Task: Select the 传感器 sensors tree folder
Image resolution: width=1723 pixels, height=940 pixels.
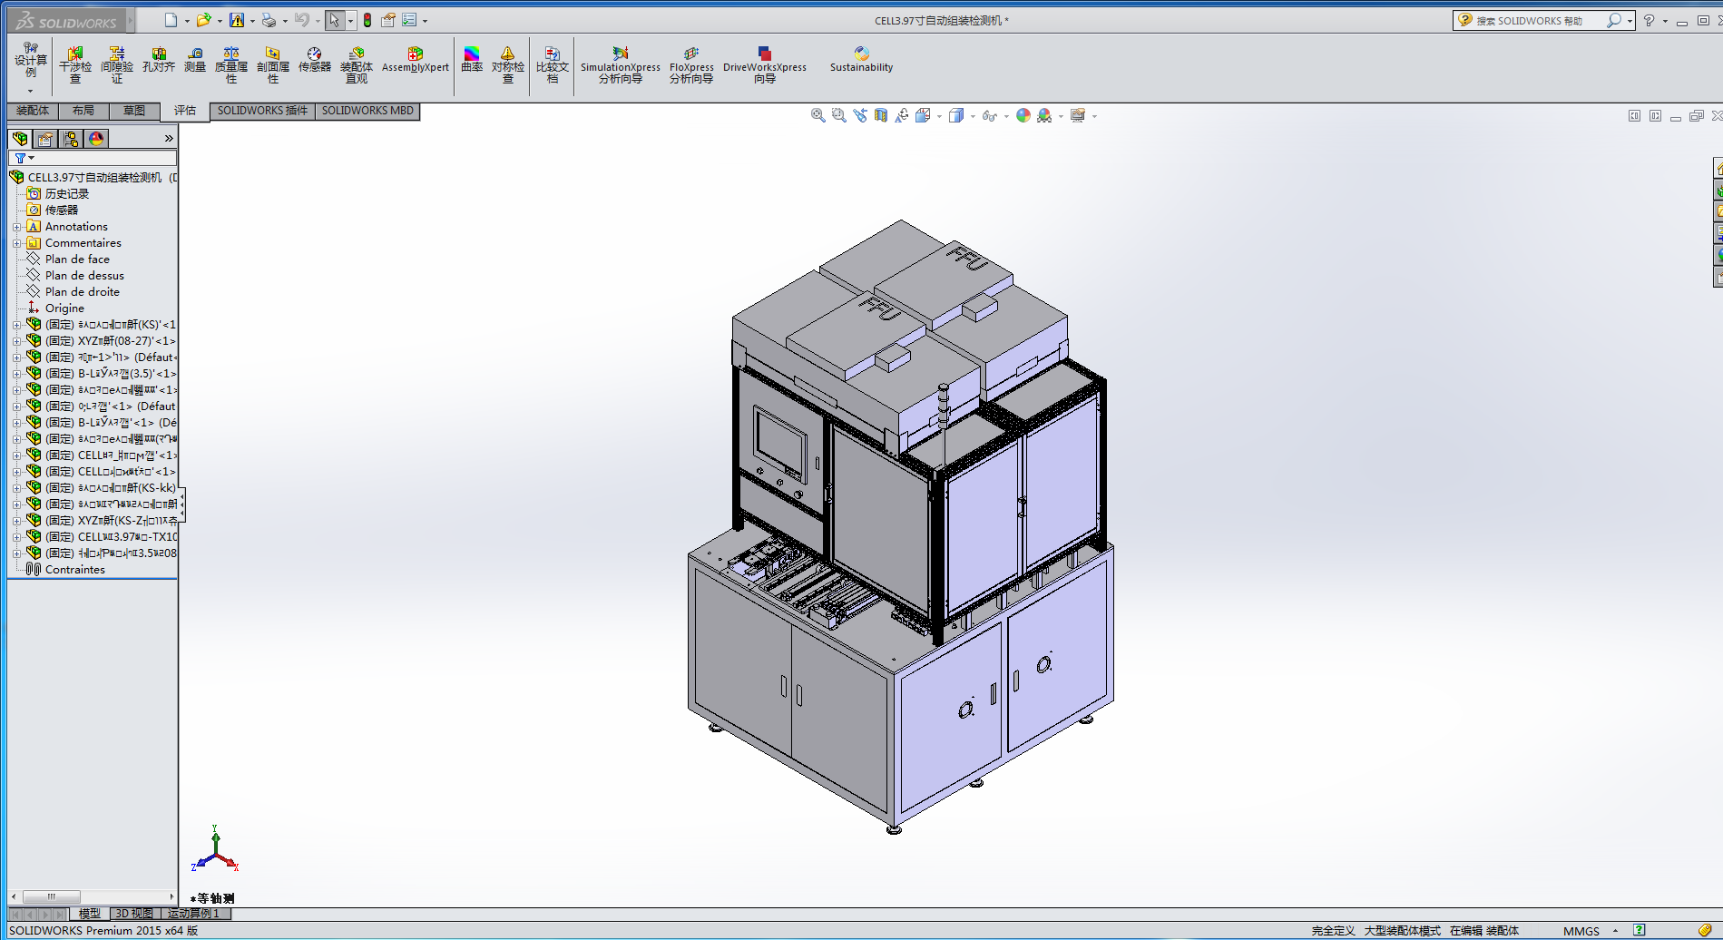Action: pos(62,211)
